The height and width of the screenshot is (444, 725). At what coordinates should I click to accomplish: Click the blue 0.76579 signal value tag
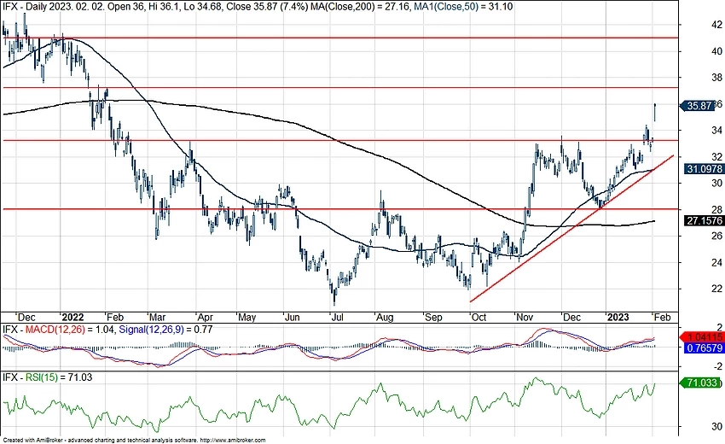pyautogui.click(x=704, y=348)
